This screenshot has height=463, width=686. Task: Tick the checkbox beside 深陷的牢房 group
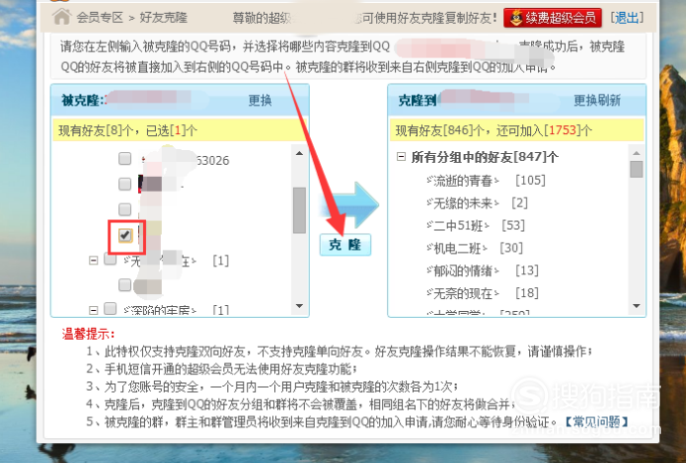pyautogui.click(x=110, y=308)
